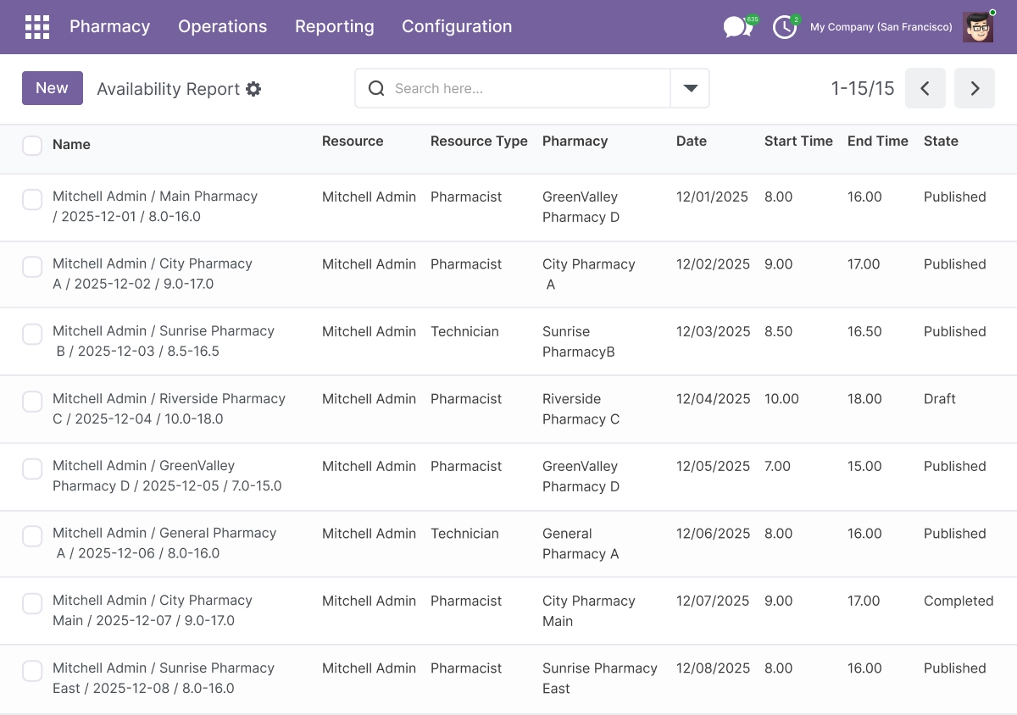Open record Mitchell Admin / Main Pharmacy

pyautogui.click(x=155, y=207)
